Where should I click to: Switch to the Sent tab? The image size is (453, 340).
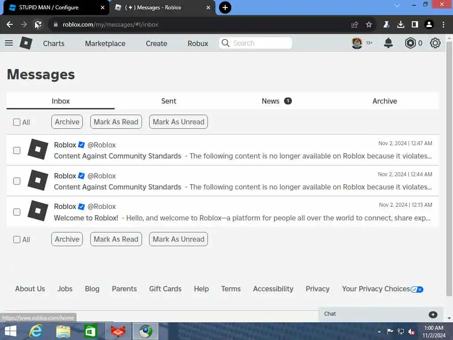169,101
